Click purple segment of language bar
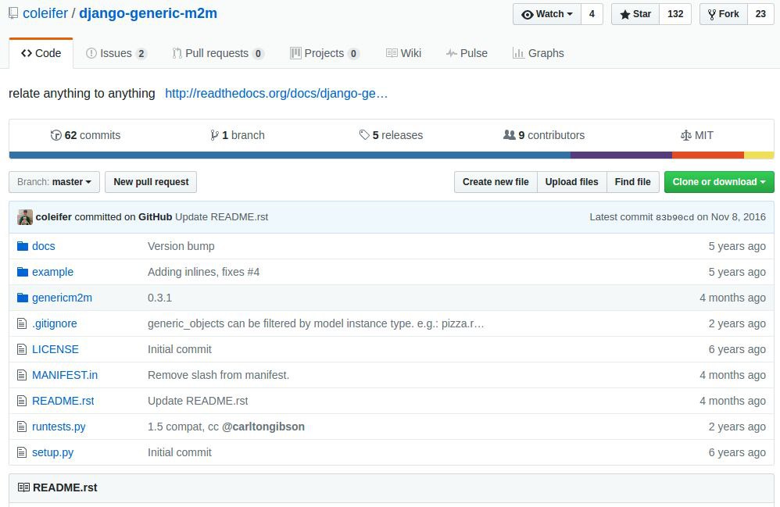The width and height of the screenshot is (780, 507). [x=621, y=155]
